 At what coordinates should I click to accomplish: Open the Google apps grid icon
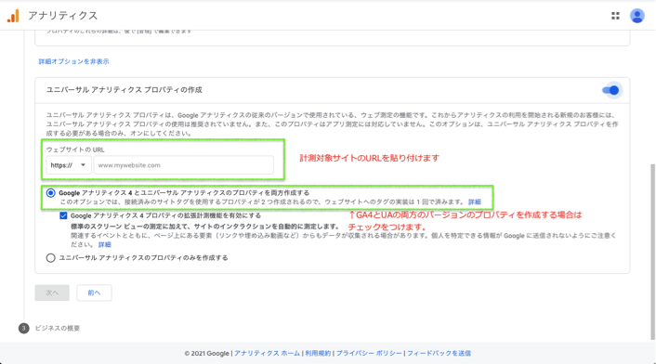(x=615, y=16)
